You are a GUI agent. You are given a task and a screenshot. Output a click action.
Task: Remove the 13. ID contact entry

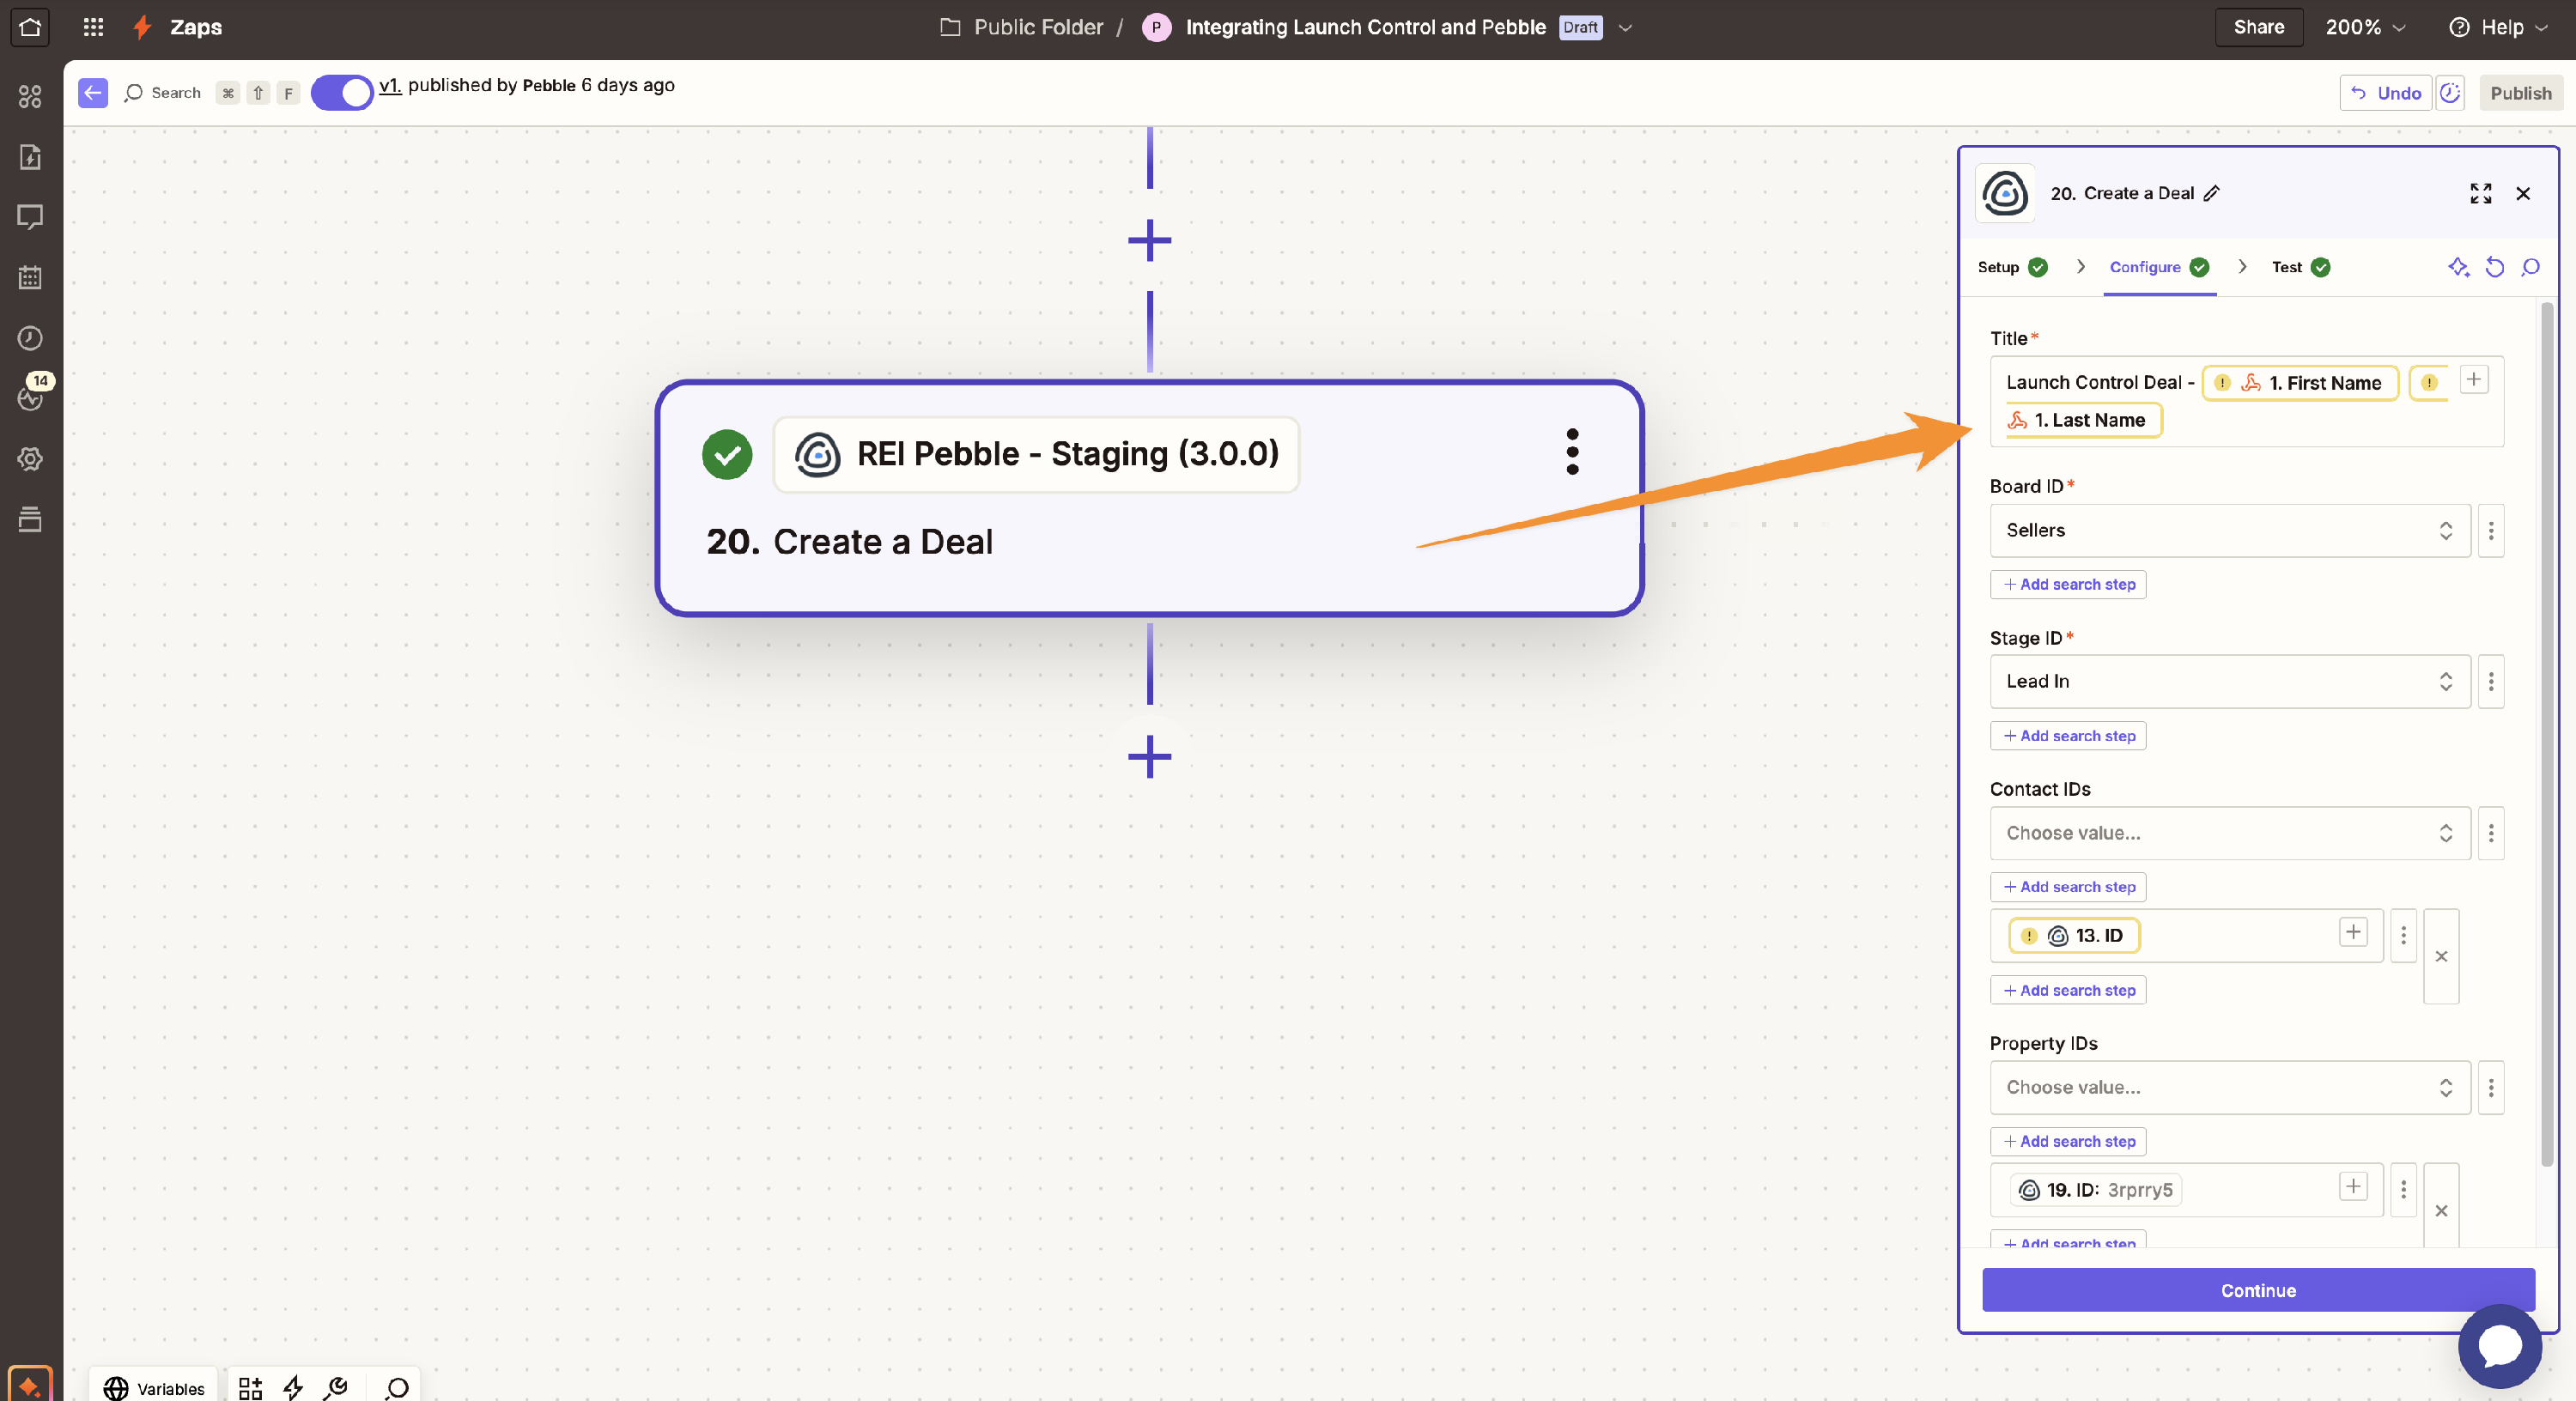click(x=2440, y=957)
